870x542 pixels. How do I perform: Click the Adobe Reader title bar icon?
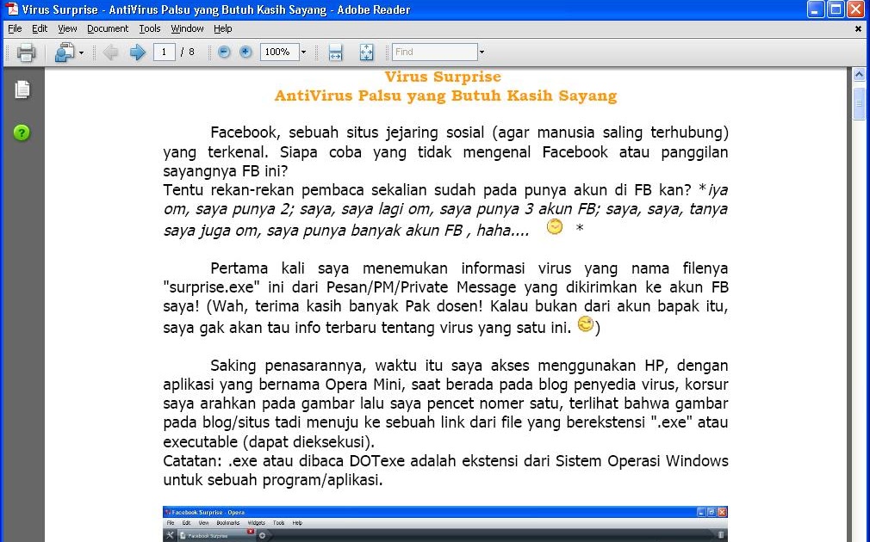click(12, 9)
